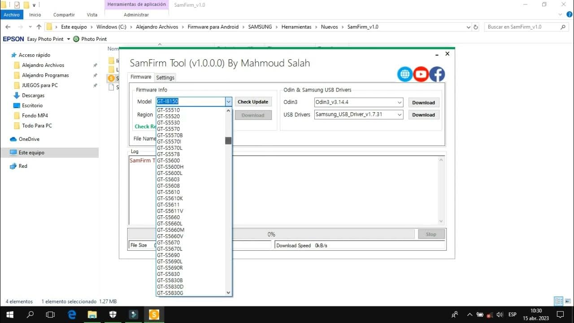Image resolution: width=574 pixels, height=323 pixels.
Task: Open the Model combo box arrow
Action: pyautogui.click(x=228, y=101)
